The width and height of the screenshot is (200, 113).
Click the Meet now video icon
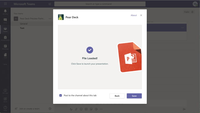pos(96,109)
